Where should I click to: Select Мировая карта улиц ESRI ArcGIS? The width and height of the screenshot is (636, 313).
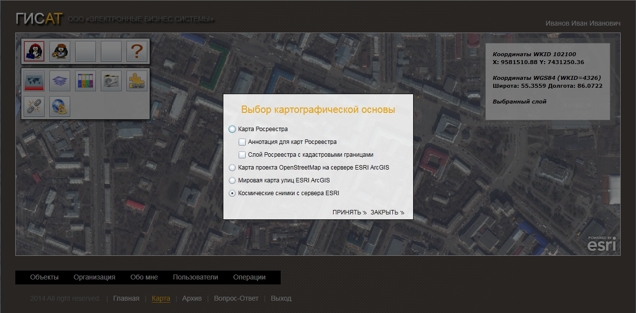click(232, 180)
